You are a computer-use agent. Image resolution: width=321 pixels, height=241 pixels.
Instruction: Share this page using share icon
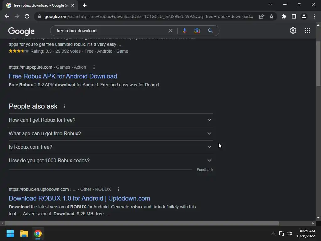pos(261,16)
